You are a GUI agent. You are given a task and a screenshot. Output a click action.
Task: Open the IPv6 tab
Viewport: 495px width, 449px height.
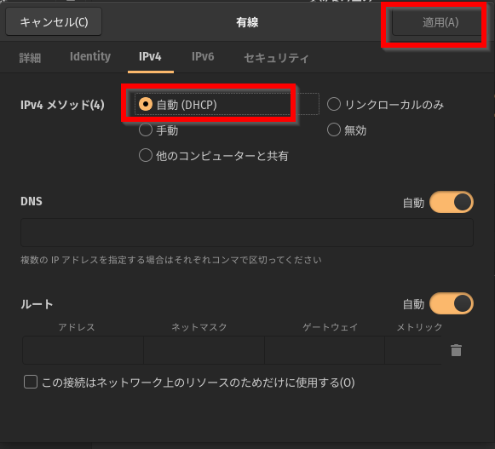coord(203,57)
